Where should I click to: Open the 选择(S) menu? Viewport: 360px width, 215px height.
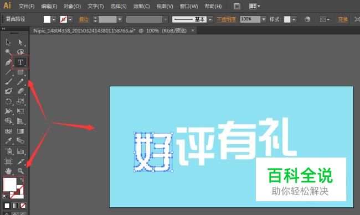(119, 6)
